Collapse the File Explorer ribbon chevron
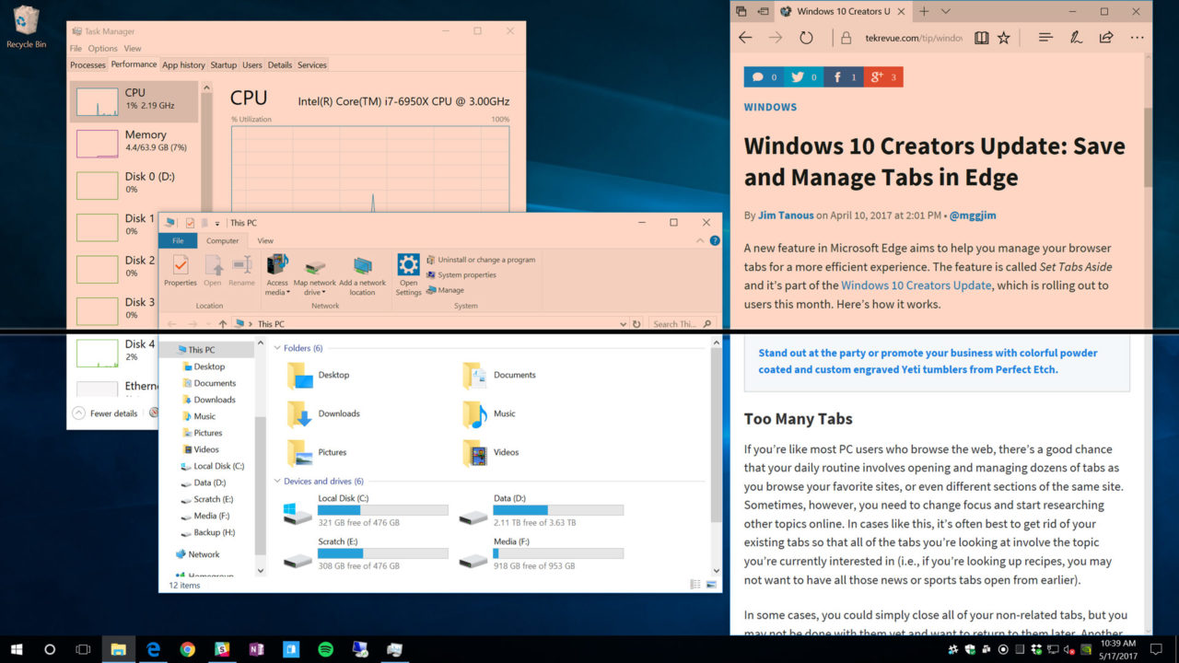Image resolution: width=1179 pixels, height=663 pixels. pyautogui.click(x=700, y=240)
